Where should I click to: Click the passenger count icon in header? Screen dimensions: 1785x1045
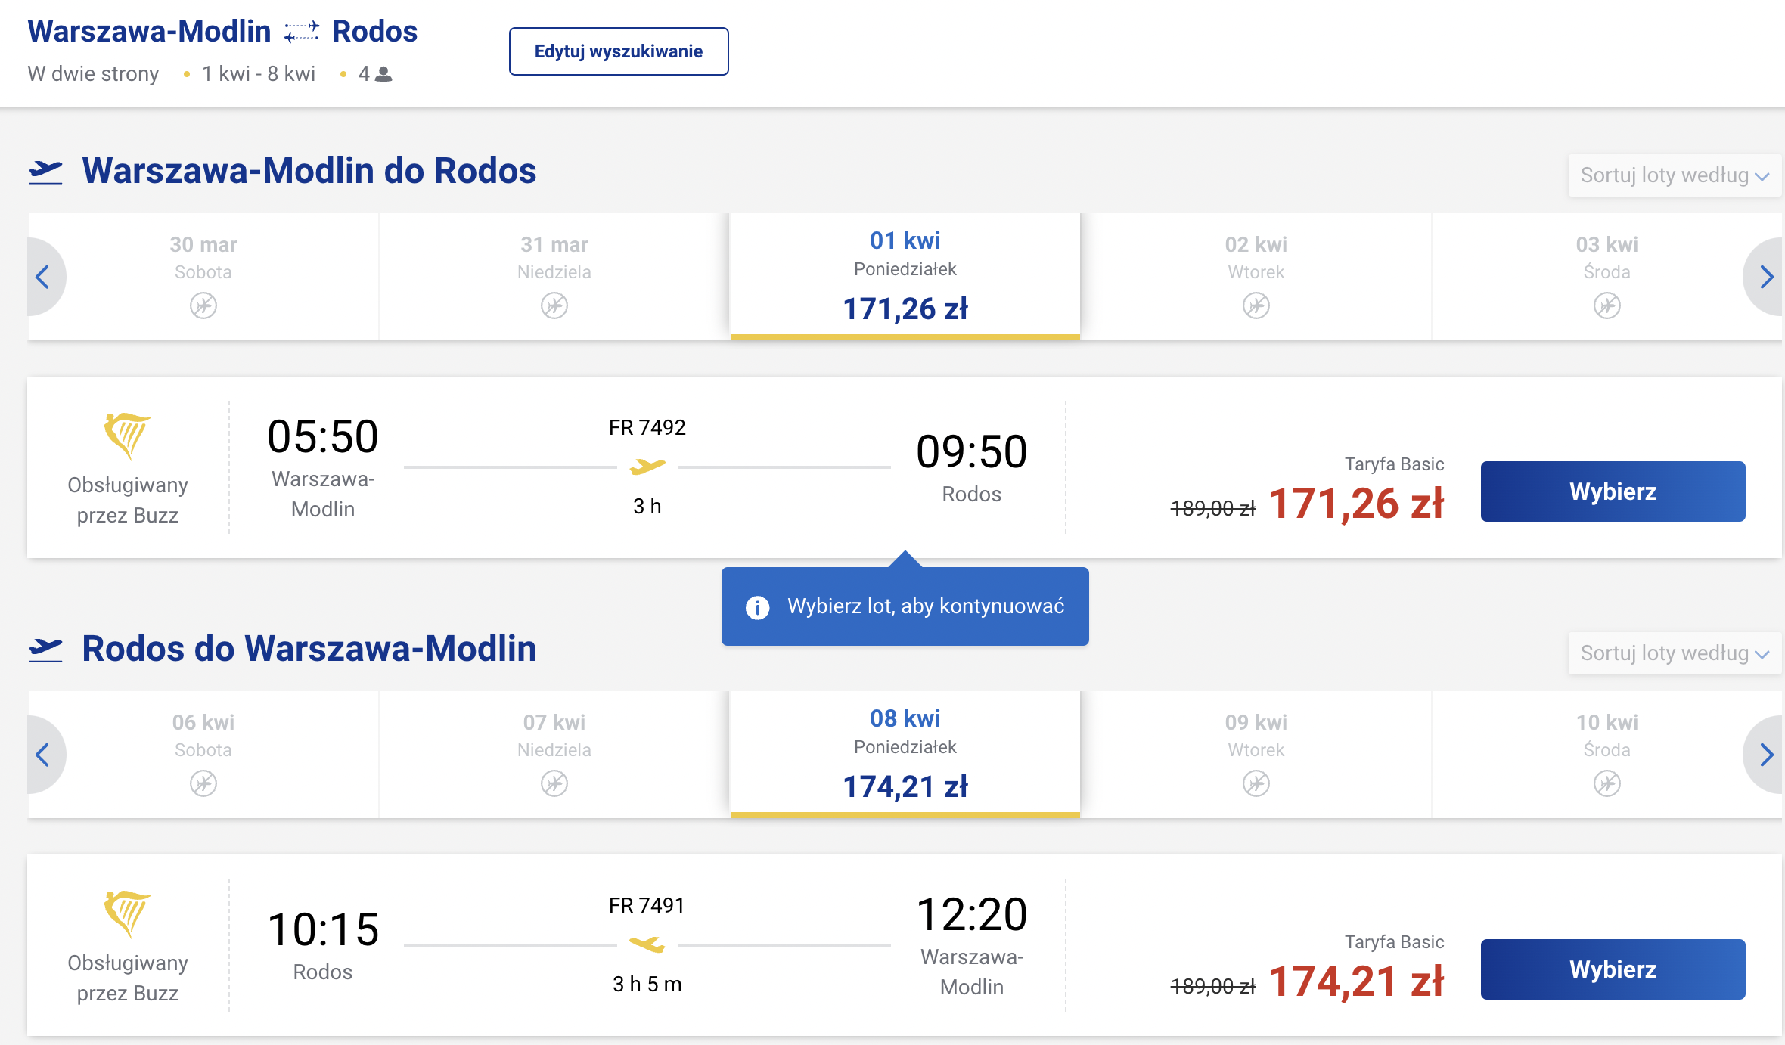tap(384, 74)
